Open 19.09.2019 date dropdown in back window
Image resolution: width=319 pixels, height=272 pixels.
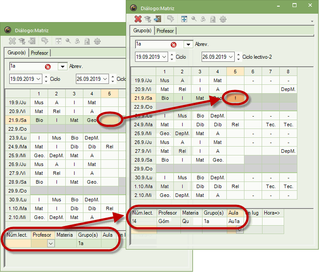coord(38,79)
